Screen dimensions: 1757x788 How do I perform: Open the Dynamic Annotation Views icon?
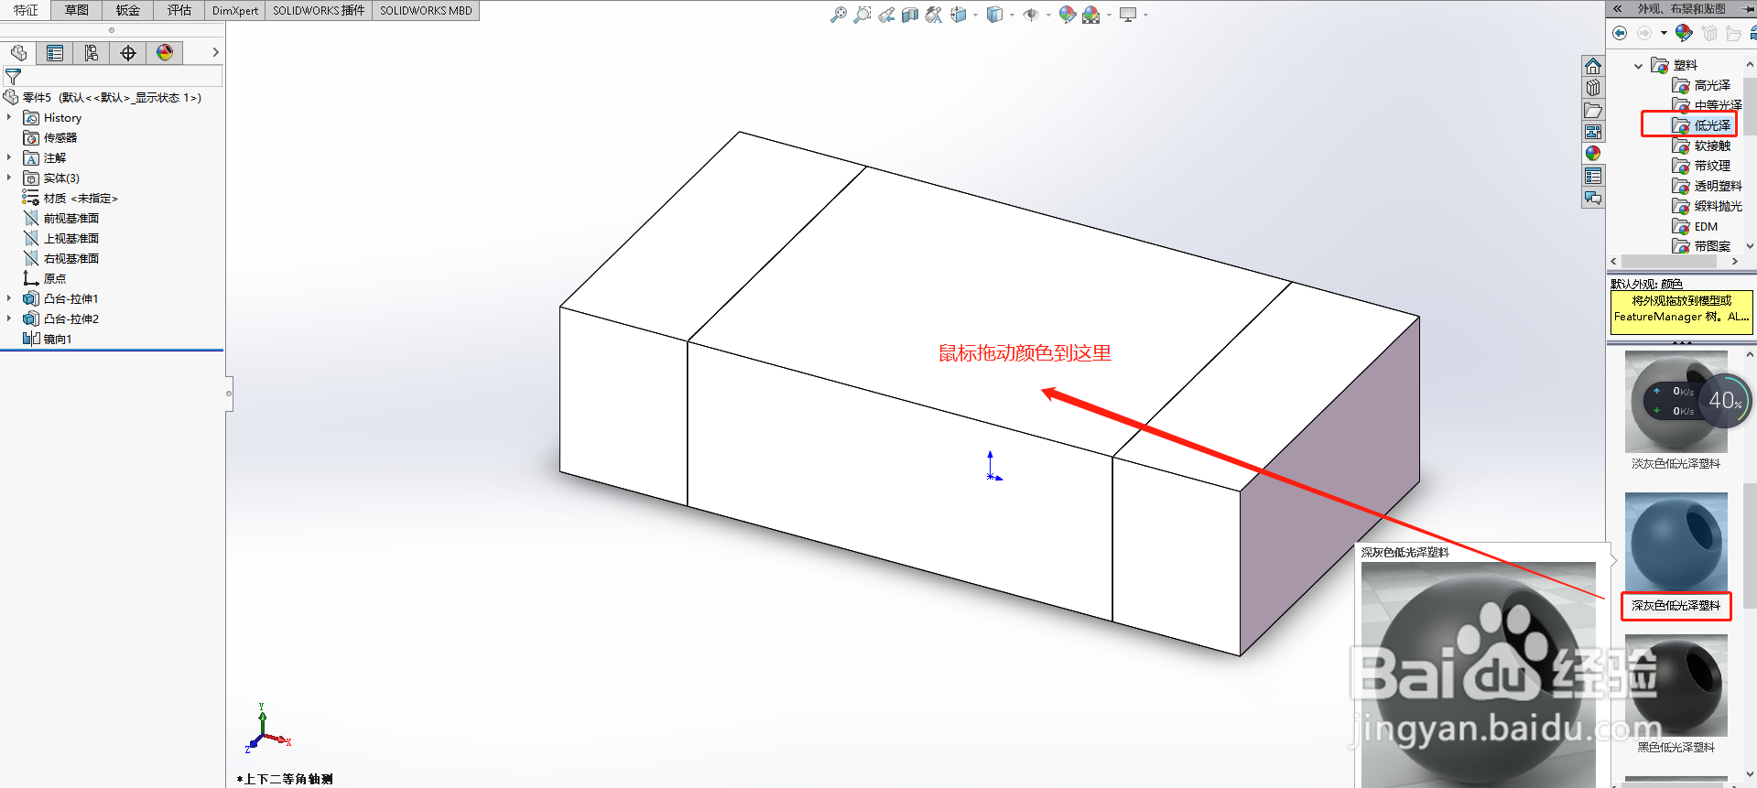(933, 15)
